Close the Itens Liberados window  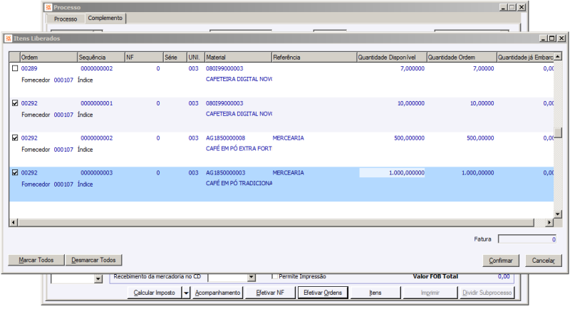(561, 38)
